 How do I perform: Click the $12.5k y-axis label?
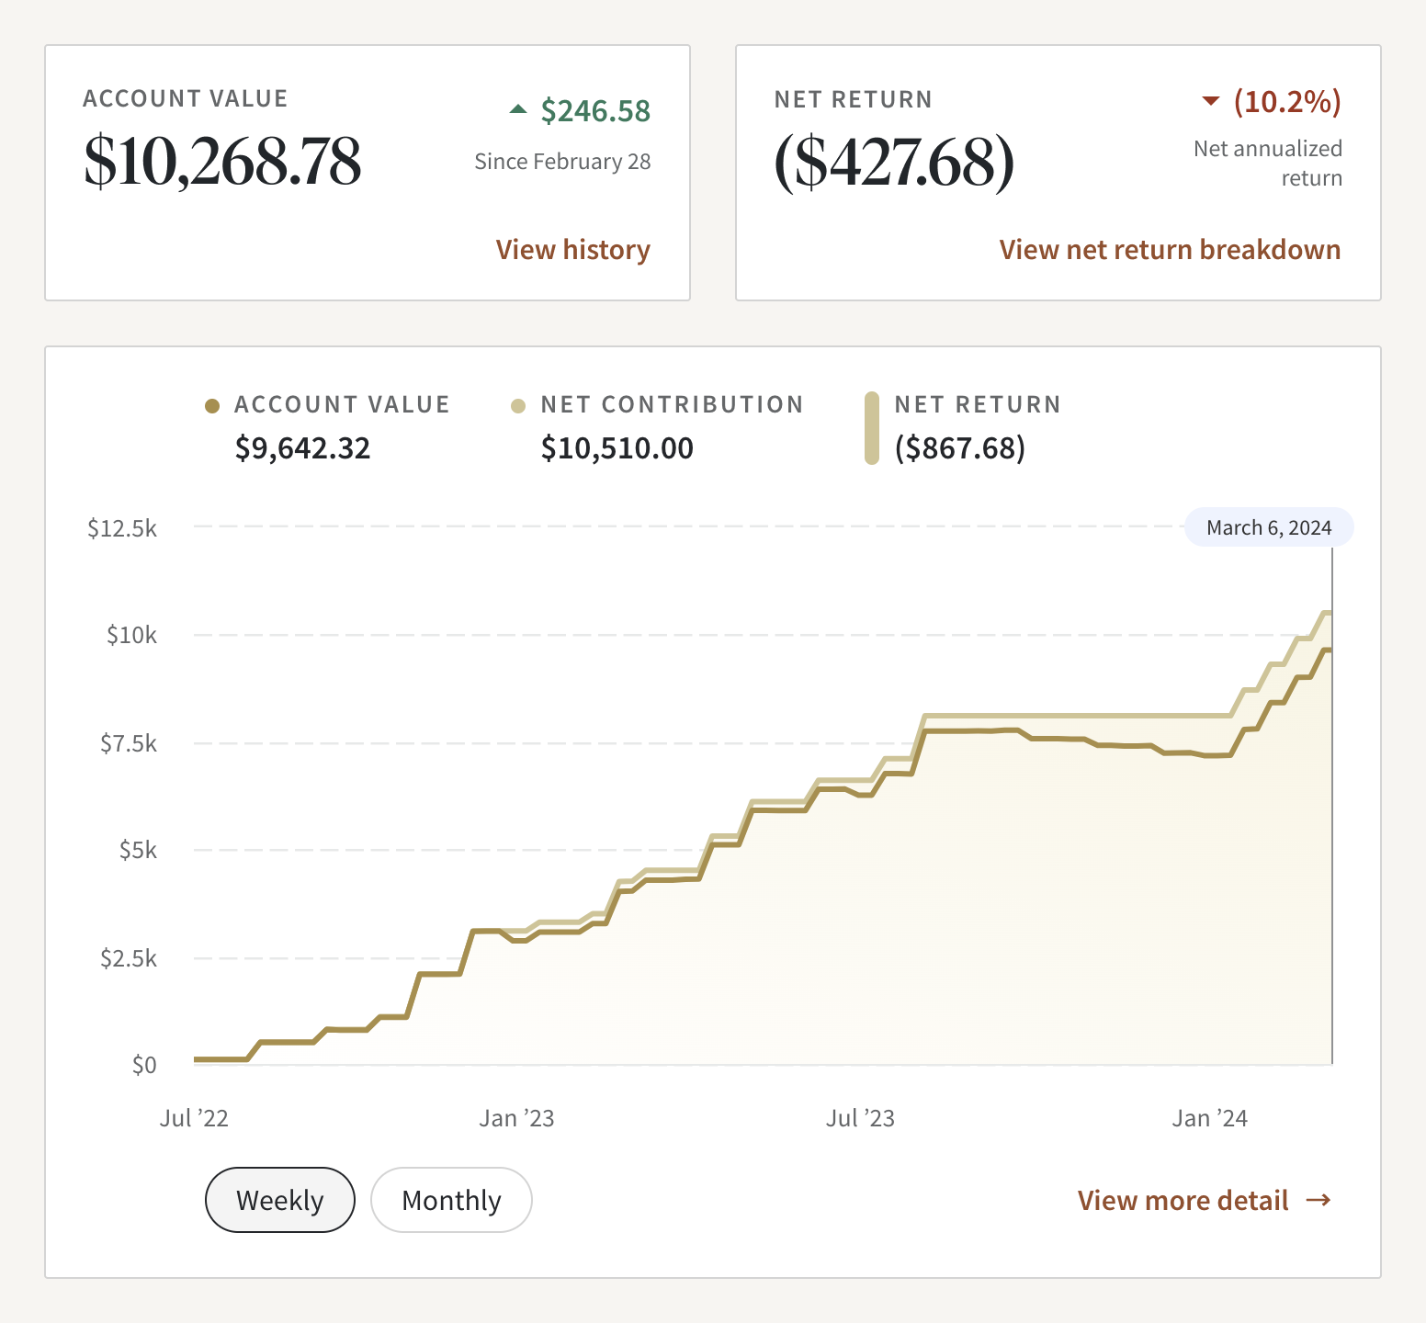(122, 528)
